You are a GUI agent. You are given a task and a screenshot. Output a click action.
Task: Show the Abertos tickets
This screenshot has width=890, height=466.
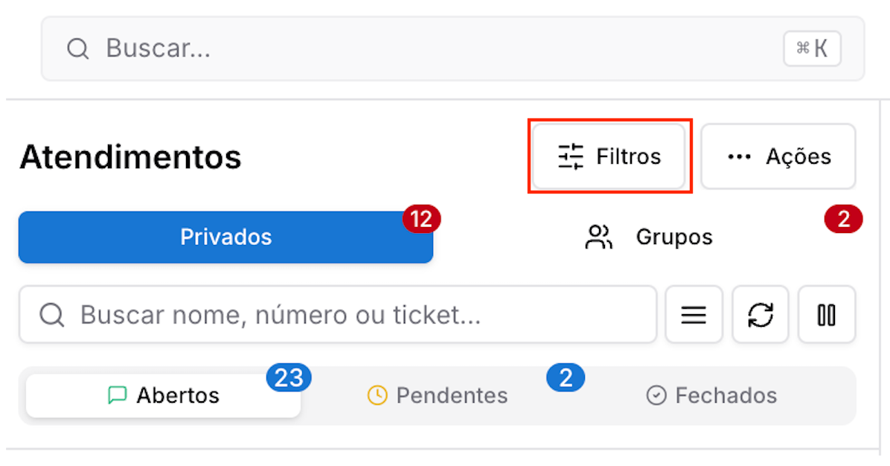point(164,395)
